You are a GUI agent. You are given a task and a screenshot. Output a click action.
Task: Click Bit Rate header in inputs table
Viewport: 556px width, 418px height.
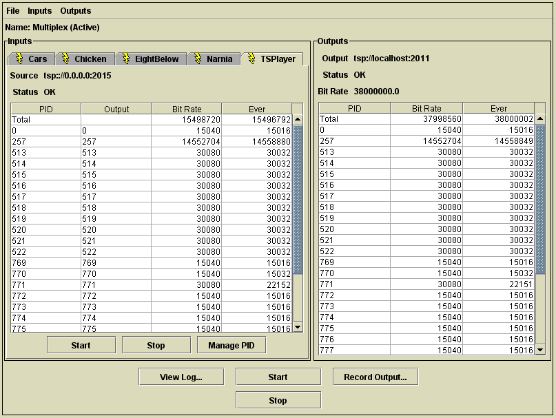click(187, 109)
